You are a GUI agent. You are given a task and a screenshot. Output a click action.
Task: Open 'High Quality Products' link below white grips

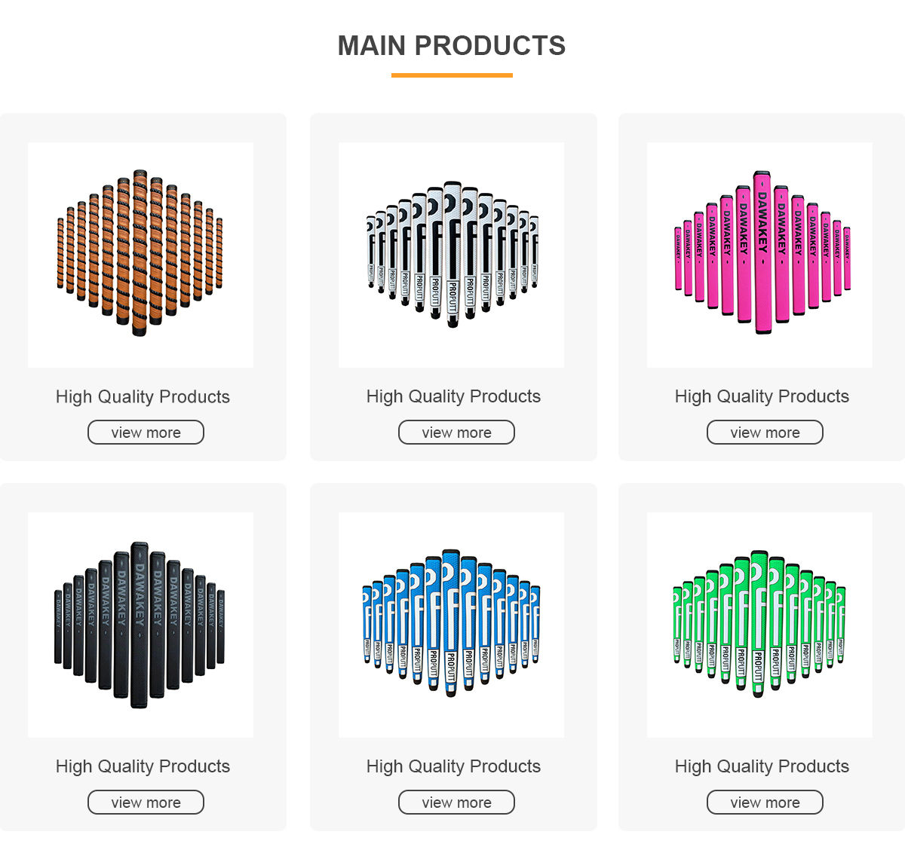(x=453, y=396)
